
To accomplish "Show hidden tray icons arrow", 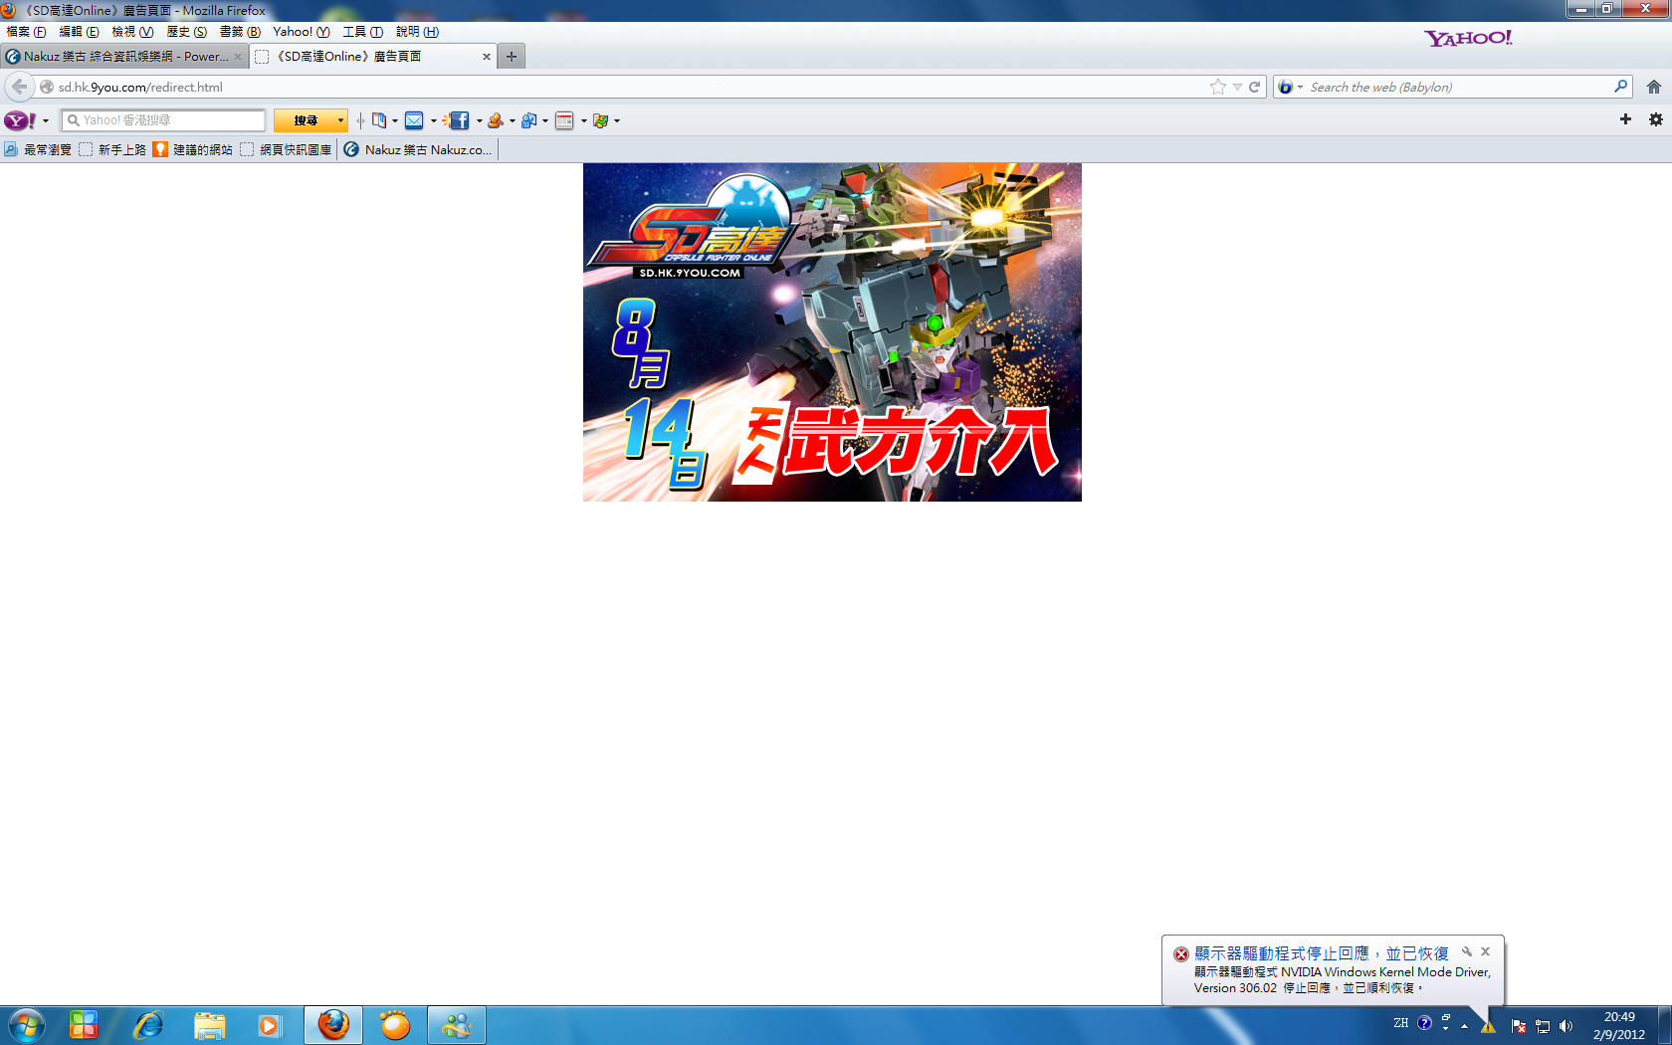I will coord(1464,1026).
